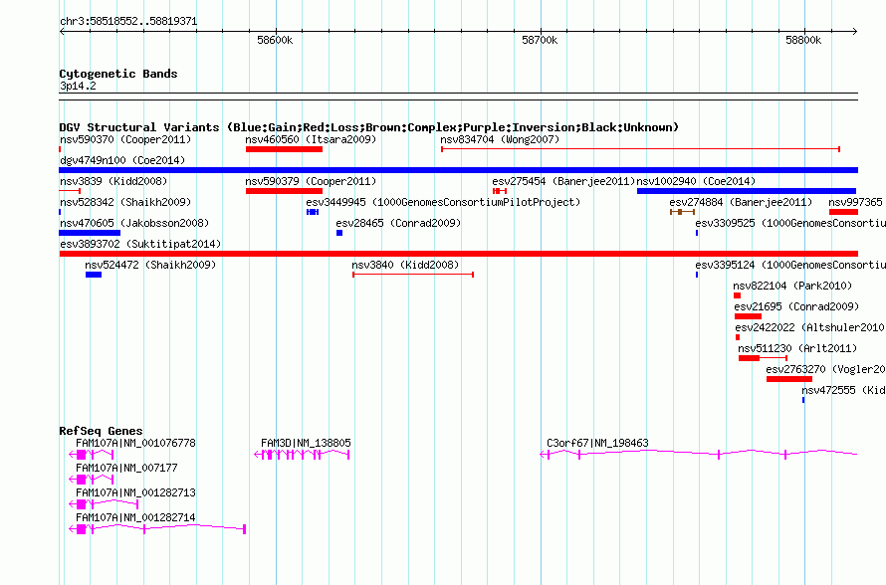Open nsv3840 (Kidd2008) variant label
886x585 pixels.
coord(405,265)
